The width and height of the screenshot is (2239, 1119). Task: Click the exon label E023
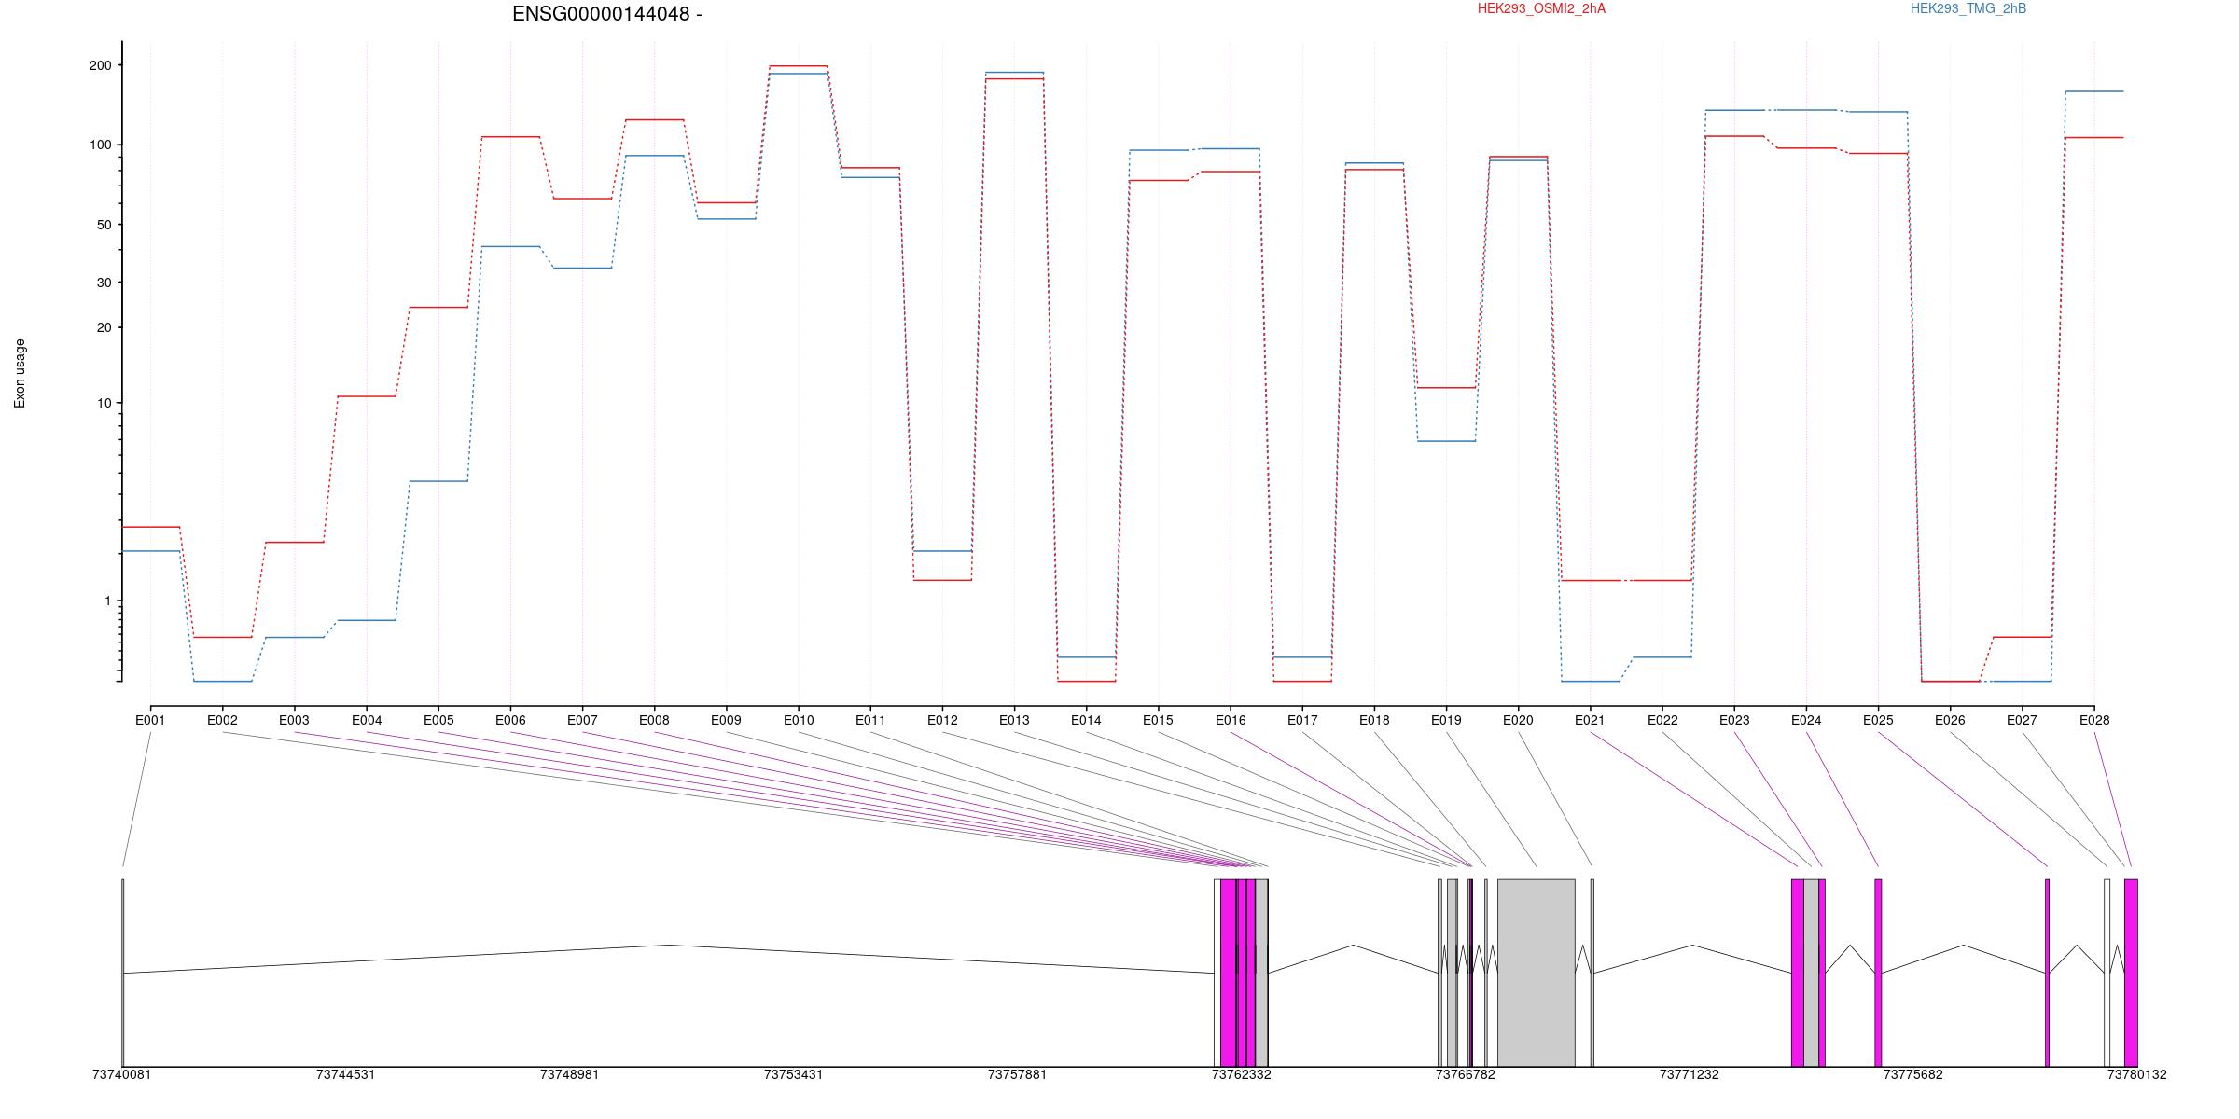[x=1734, y=720]
